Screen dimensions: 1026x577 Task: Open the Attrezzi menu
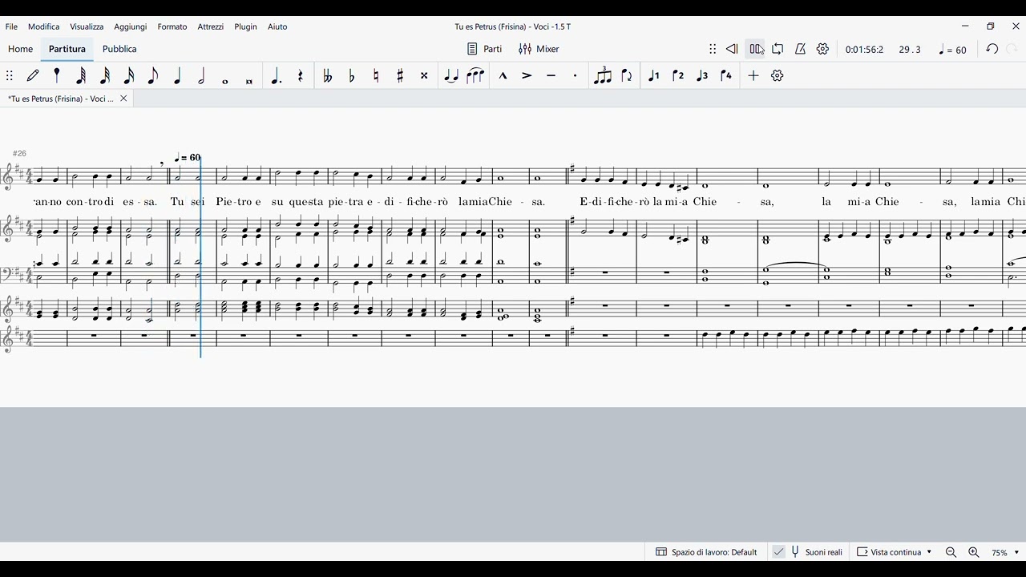(211, 26)
